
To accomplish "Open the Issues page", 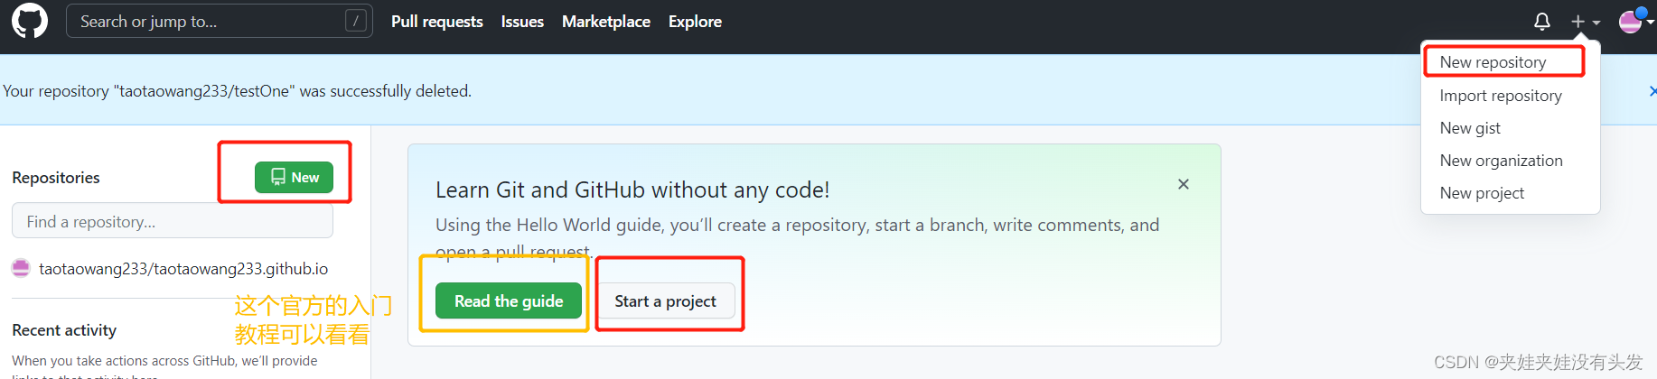I will 522,22.
